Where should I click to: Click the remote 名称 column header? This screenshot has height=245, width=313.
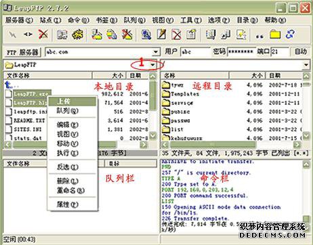click(194, 75)
